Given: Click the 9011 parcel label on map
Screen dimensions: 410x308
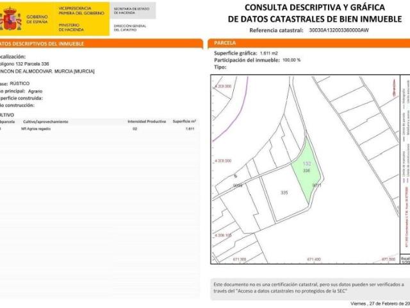Looking at the screenshot, I should tap(316, 185).
